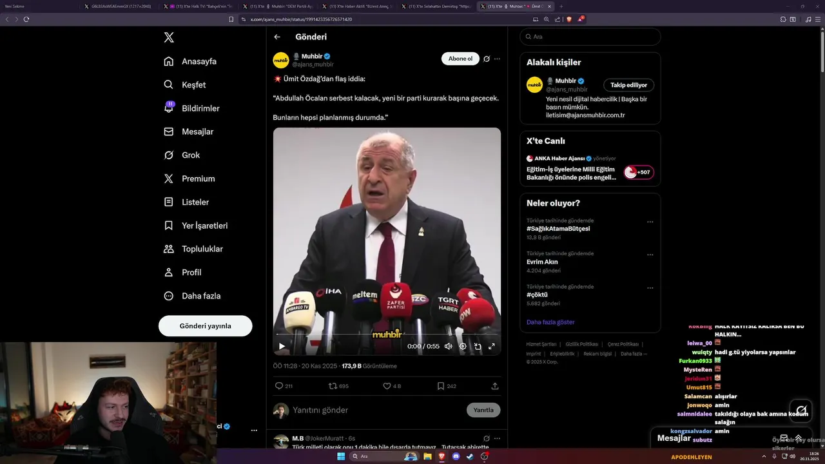Click the Ara search field on X

590,37
